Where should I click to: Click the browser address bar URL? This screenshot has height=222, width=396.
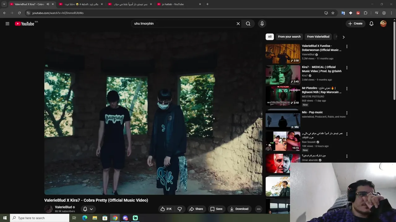point(58,13)
